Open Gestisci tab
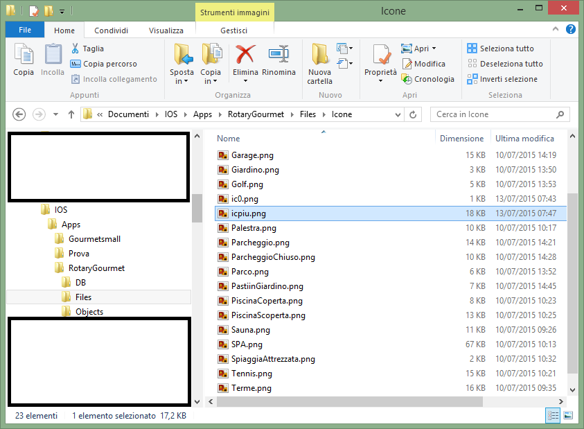584x429 pixels. point(234,30)
